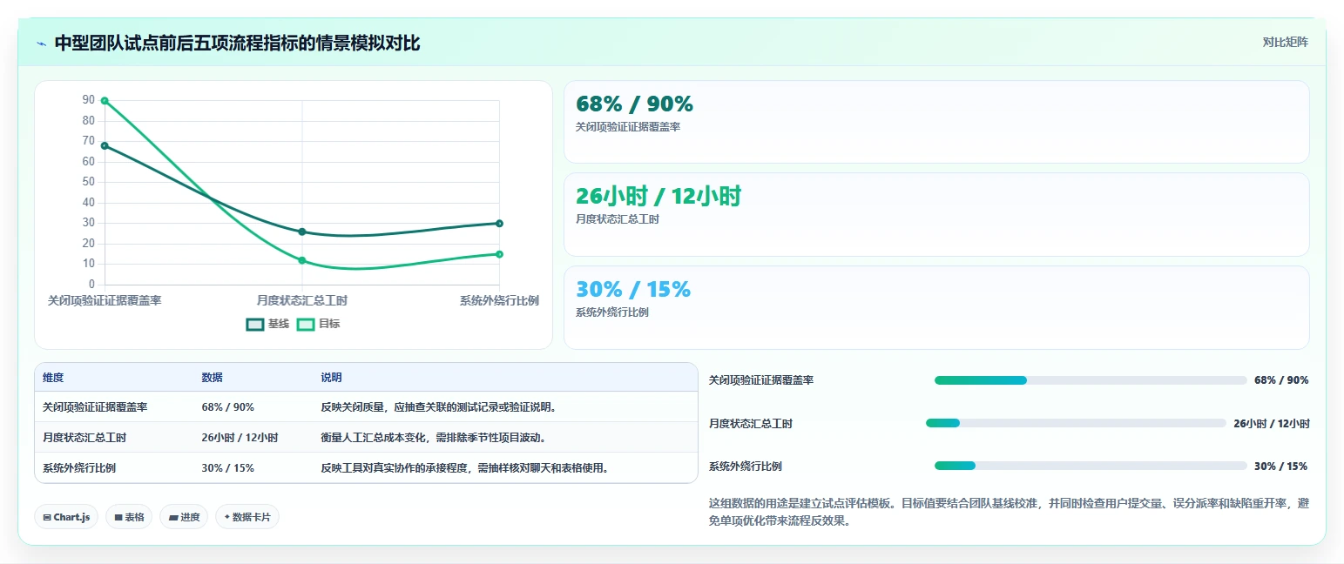
Task: Select the Chart.js tag chip
Action: 66,517
